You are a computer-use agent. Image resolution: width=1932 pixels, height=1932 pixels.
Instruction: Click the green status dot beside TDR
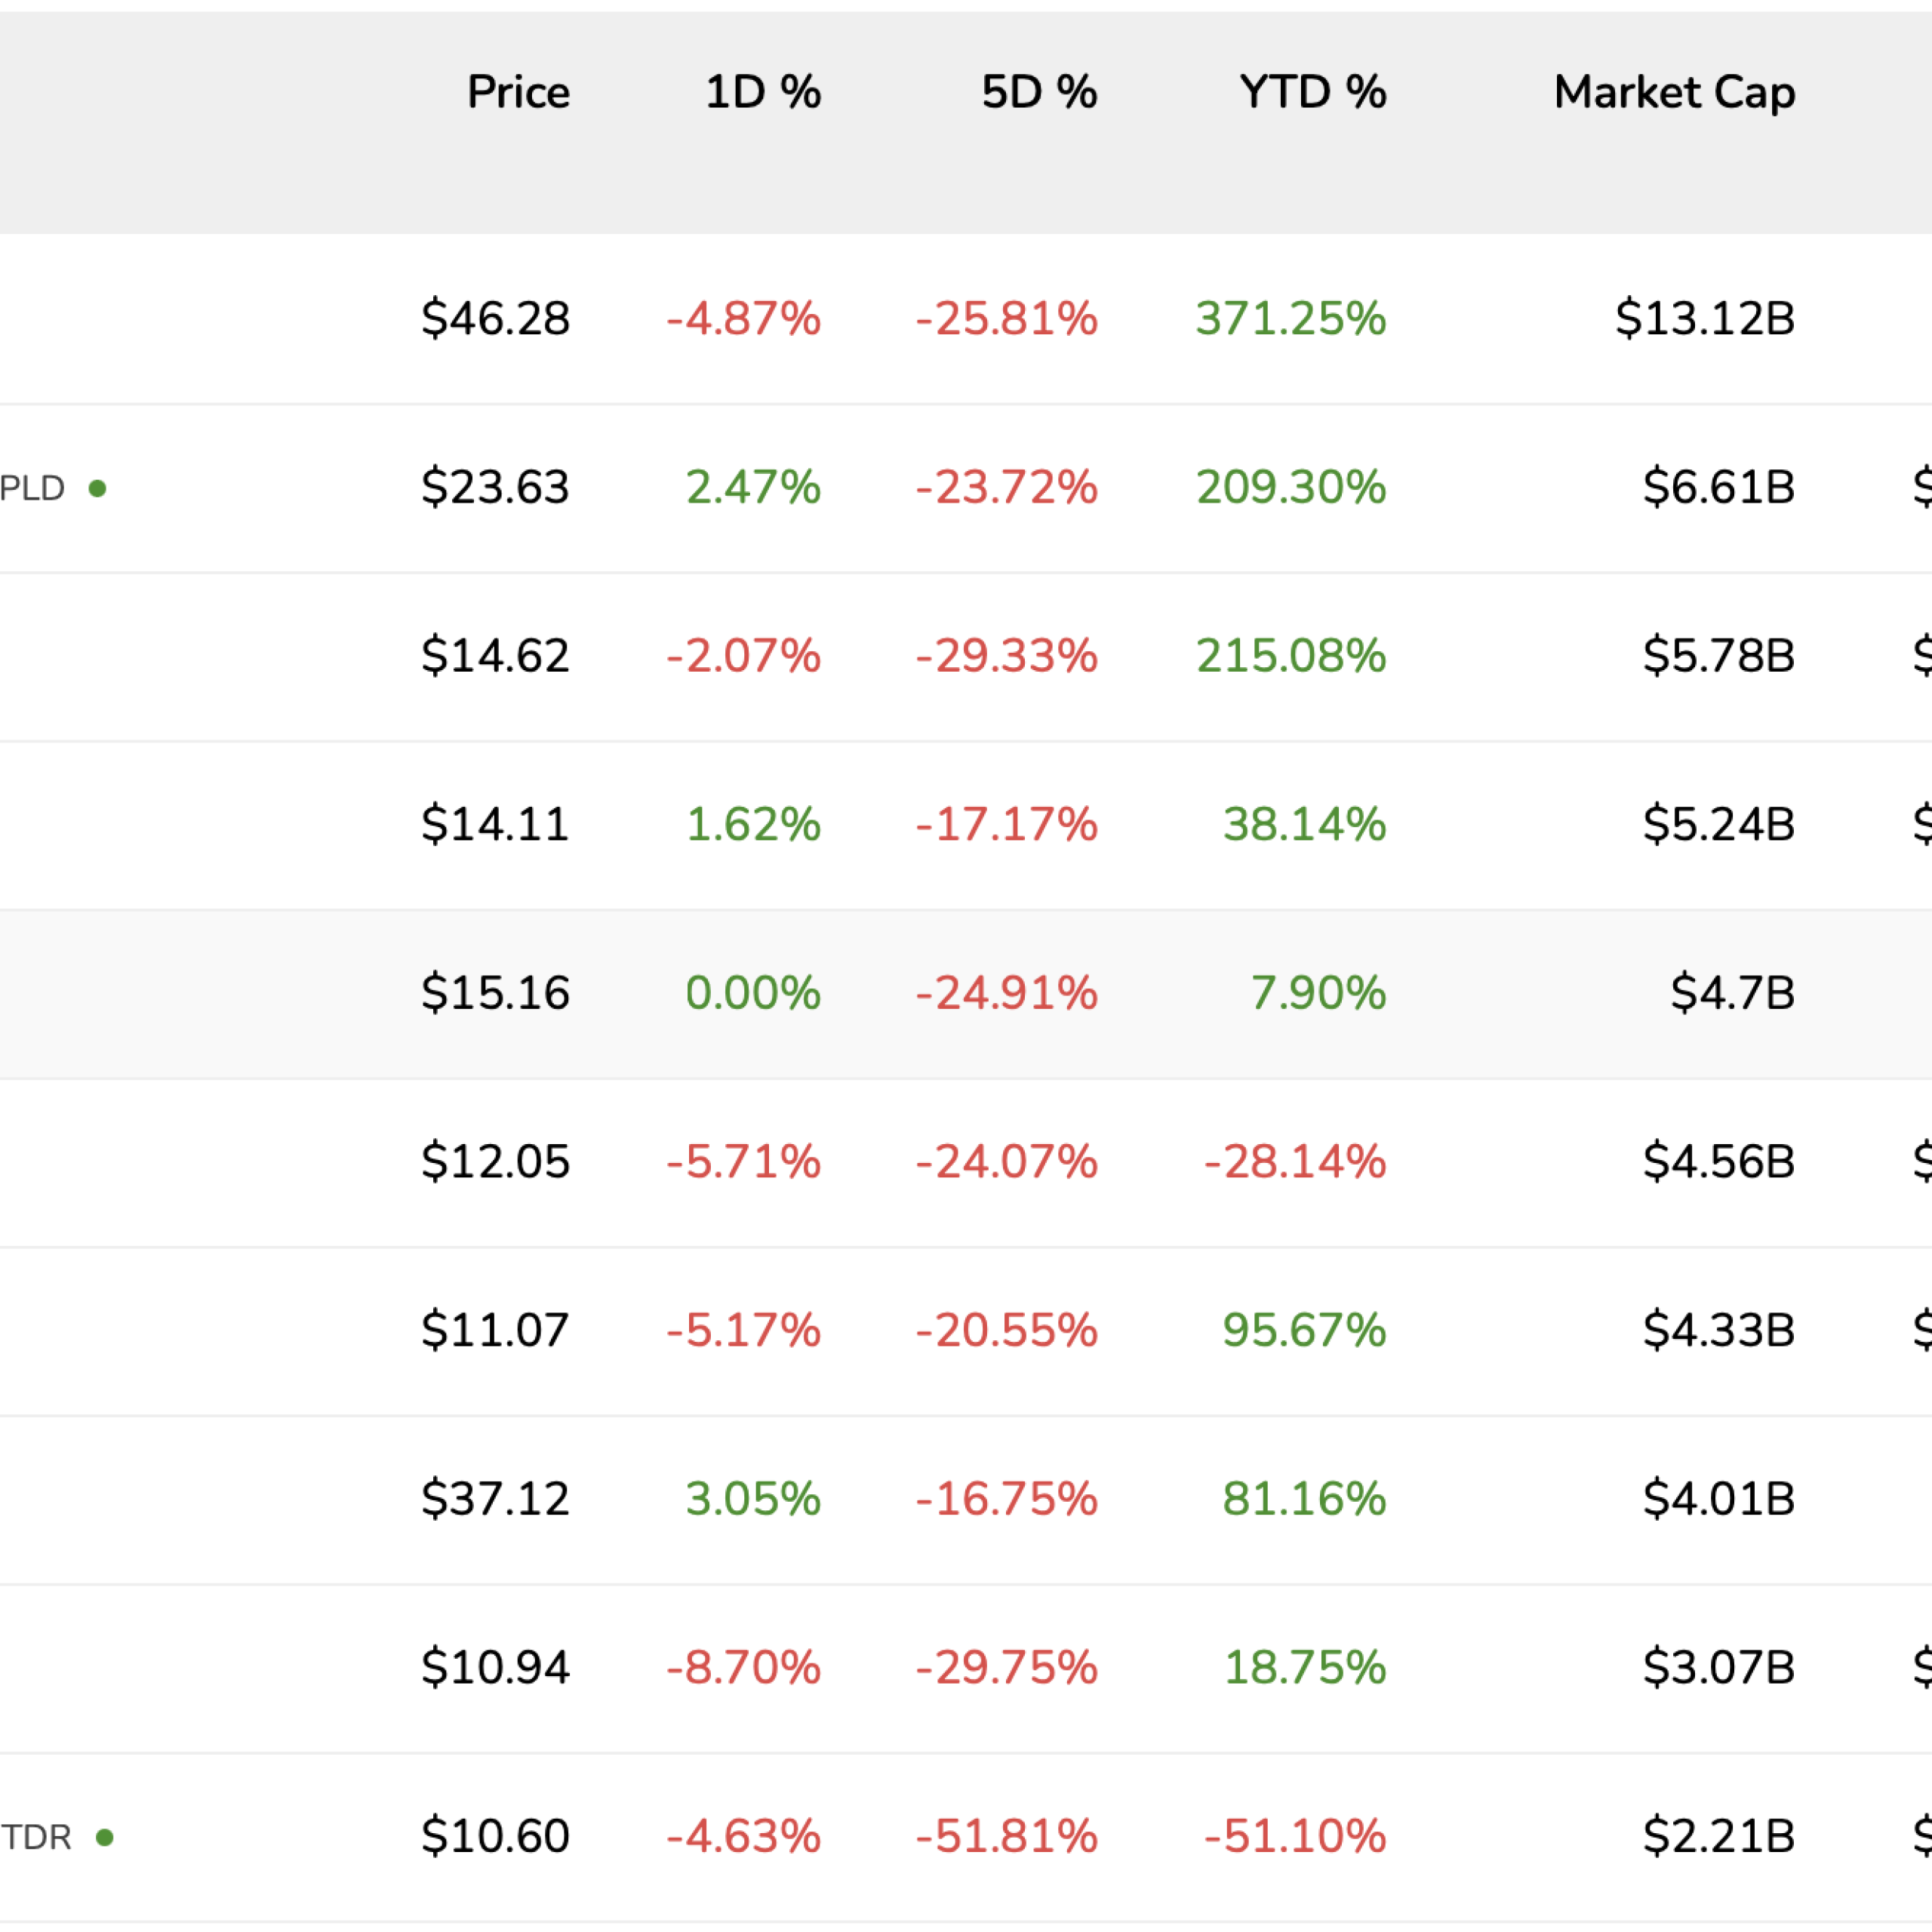(104, 1837)
